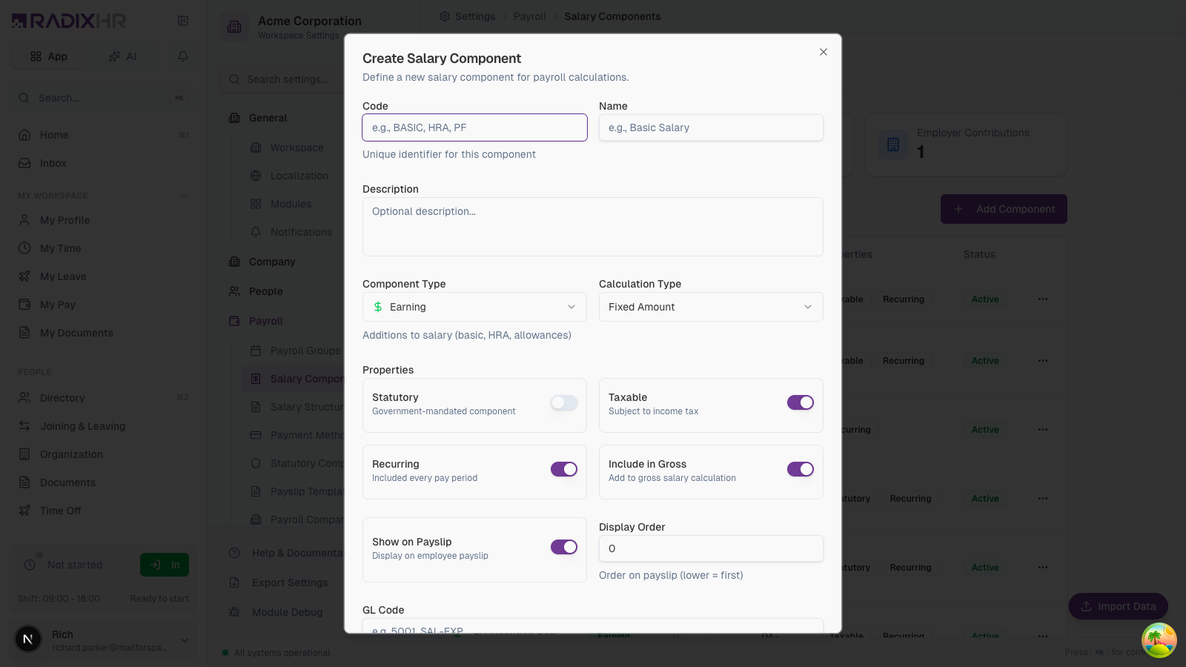This screenshot has width=1186, height=667.
Task: Open Documents under People section
Action: (102, 482)
